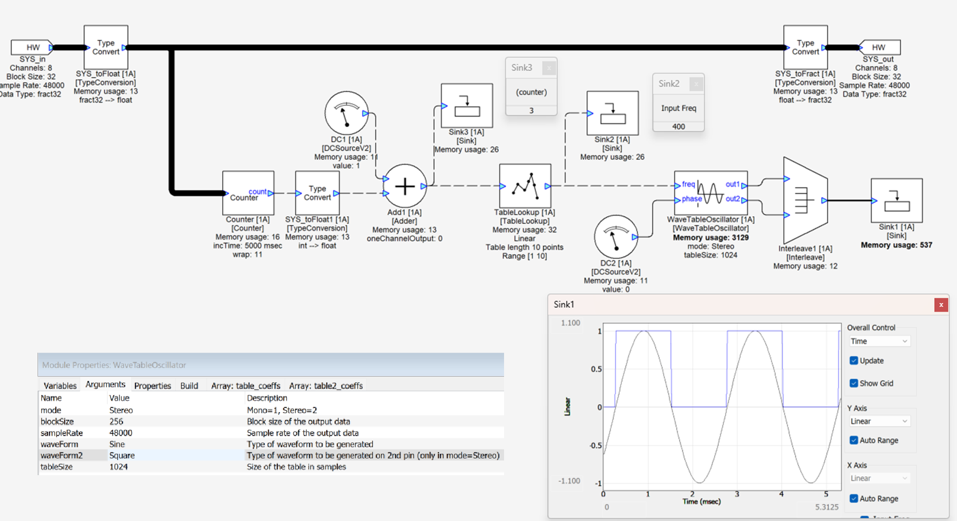Image resolution: width=957 pixels, height=521 pixels.
Task: Click the WaveTableOscillator module block
Action: pos(710,192)
